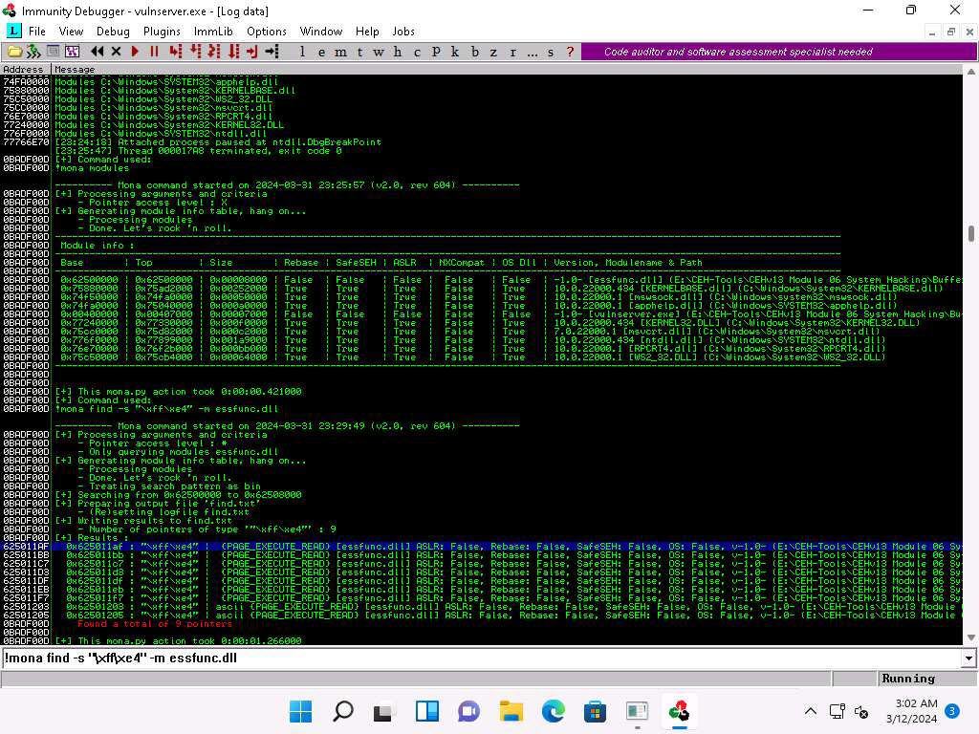The image size is (979, 734).
Task: Show executable modules with the 'e' button
Action: (x=322, y=52)
